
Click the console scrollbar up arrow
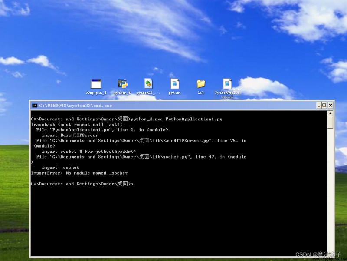click(330, 114)
